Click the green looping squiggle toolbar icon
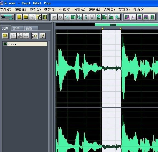158x152 pixels. point(67,17)
